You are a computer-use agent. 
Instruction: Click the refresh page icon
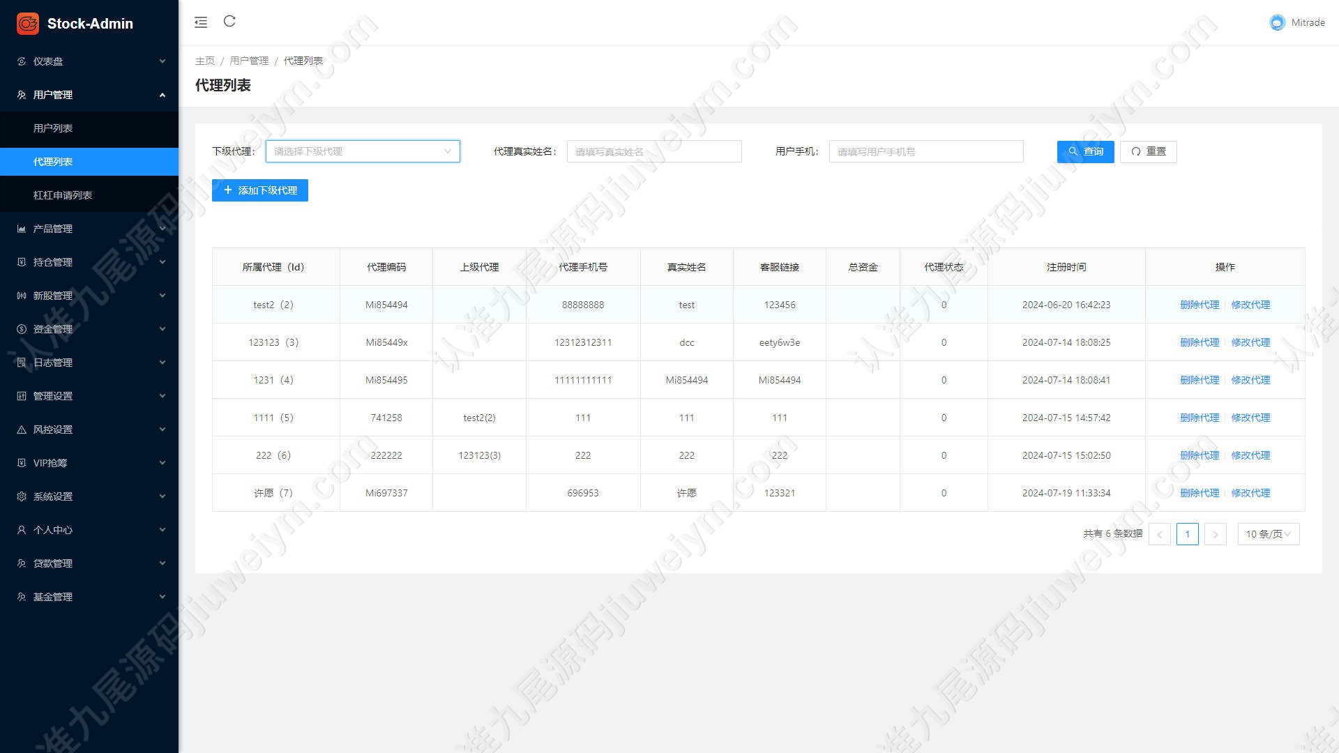tap(229, 22)
